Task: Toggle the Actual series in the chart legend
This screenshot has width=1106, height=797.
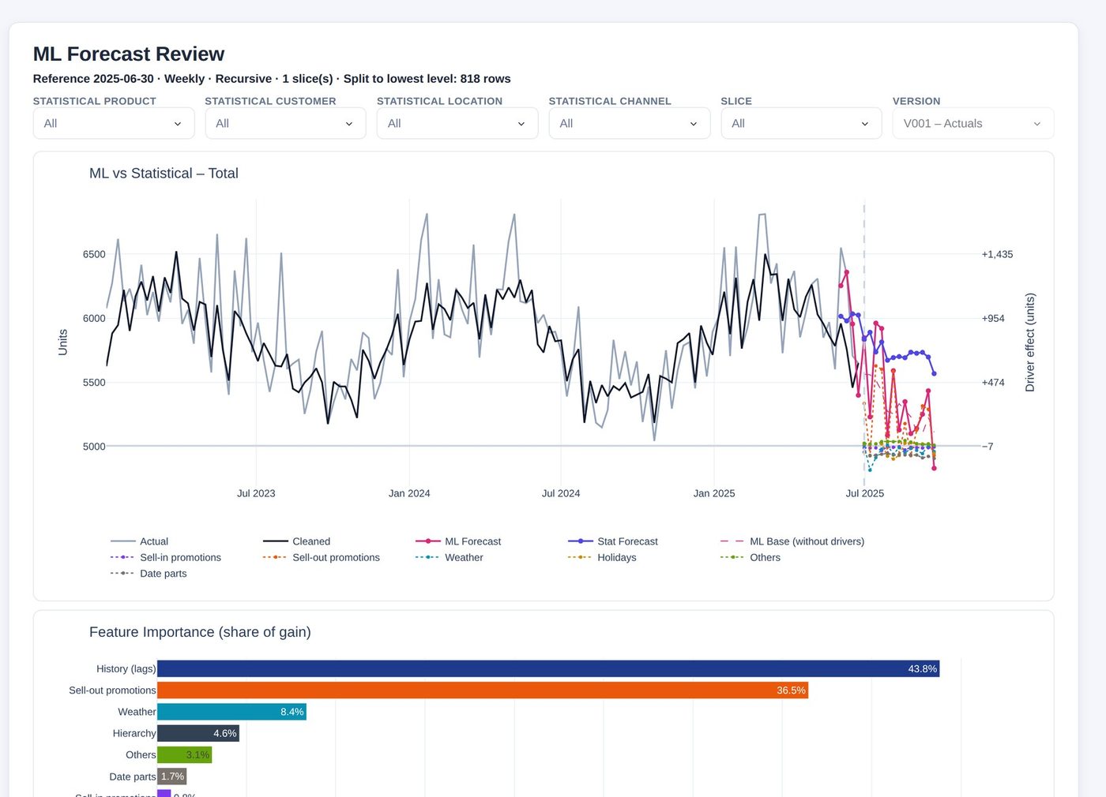Action: (x=140, y=541)
